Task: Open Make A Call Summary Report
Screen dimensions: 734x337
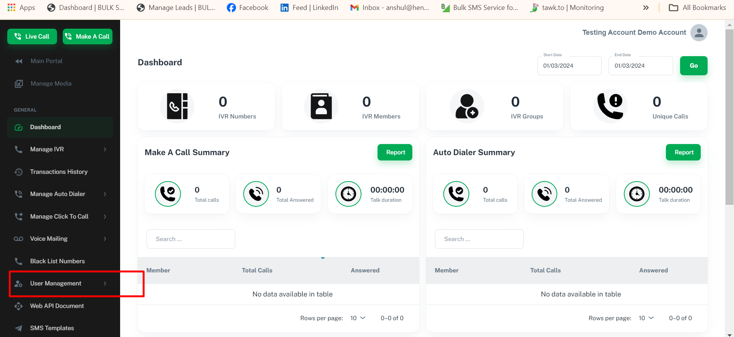Action: pos(395,152)
